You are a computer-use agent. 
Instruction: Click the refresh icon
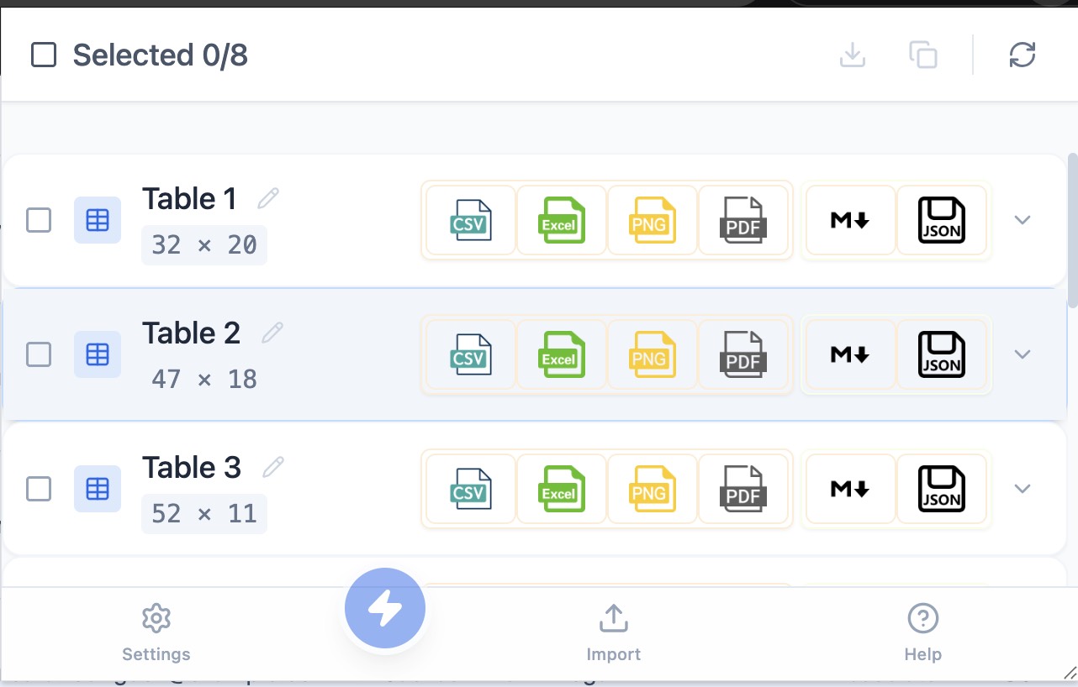point(1023,55)
